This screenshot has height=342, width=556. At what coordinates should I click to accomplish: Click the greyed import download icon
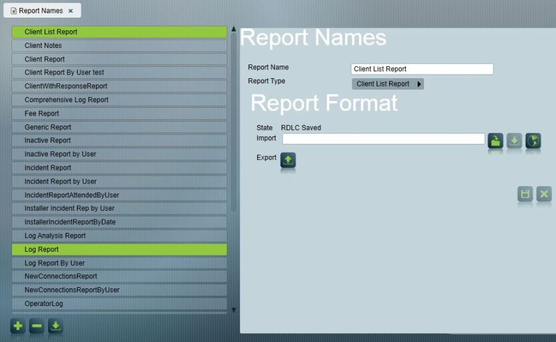(x=514, y=141)
